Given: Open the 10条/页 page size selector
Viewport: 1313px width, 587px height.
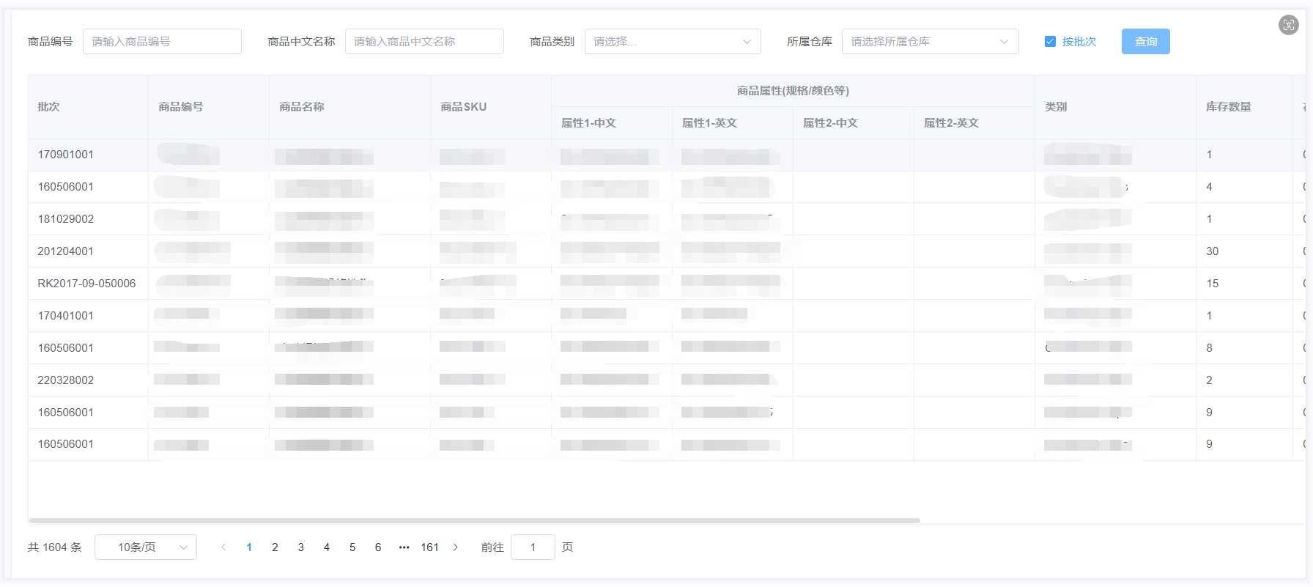Looking at the screenshot, I should click(146, 547).
